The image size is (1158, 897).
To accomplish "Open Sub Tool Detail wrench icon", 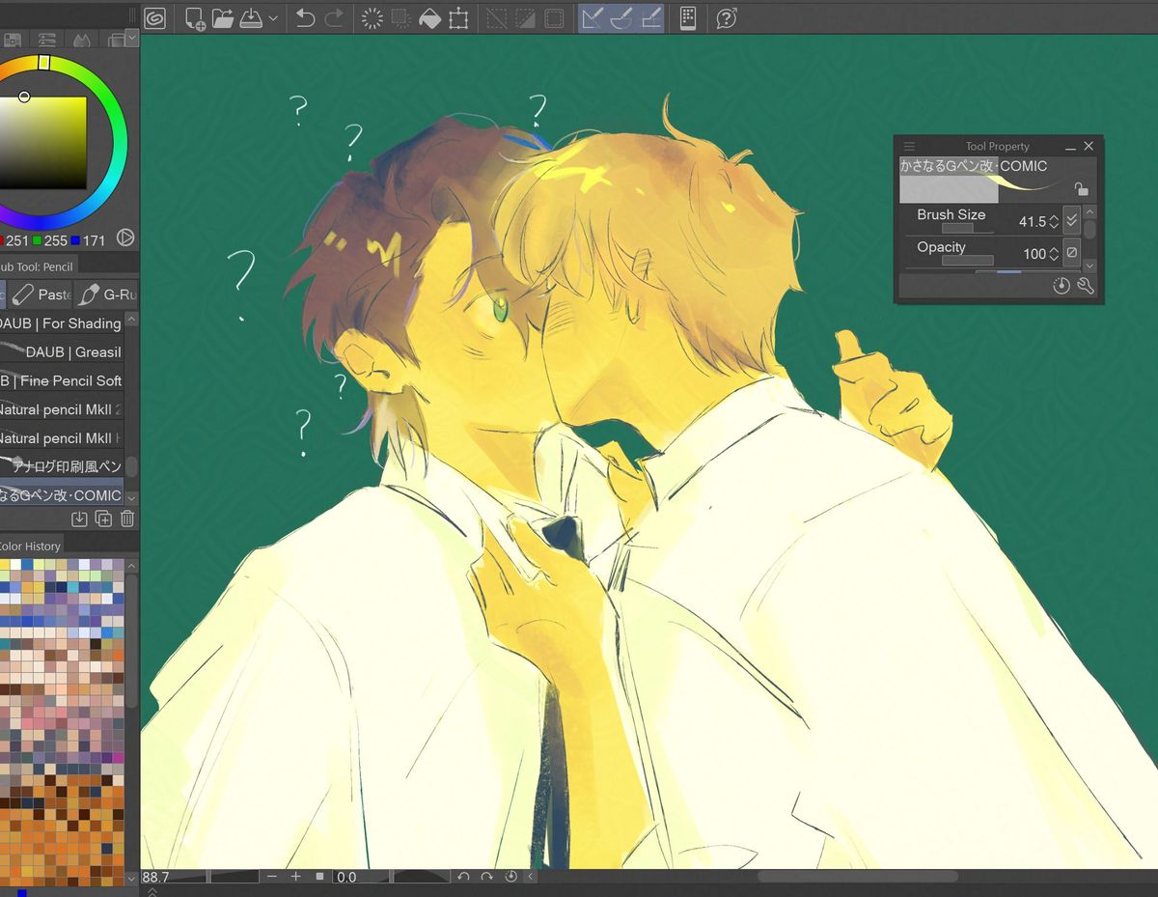I will pos(1086,286).
